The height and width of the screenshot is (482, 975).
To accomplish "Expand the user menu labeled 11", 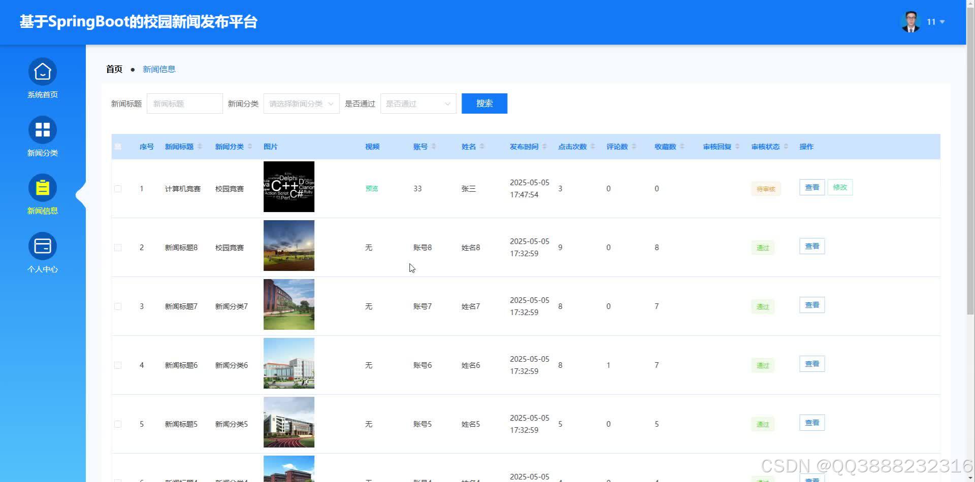I will (x=934, y=21).
